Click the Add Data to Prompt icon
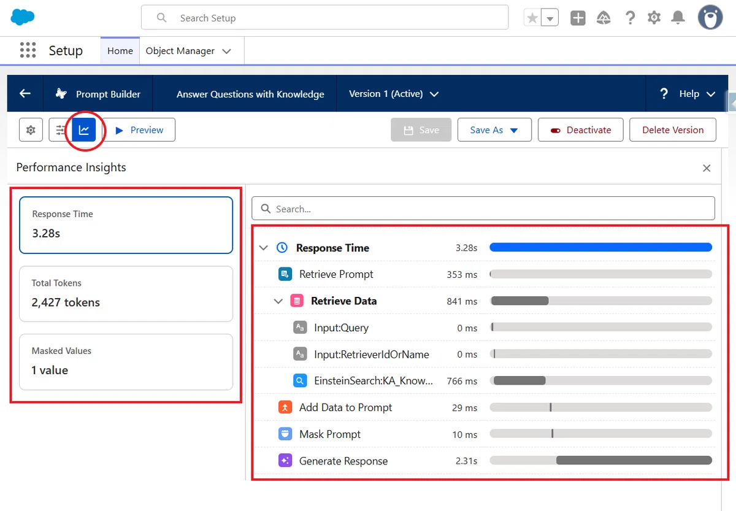This screenshot has width=736, height=511. coord(285,407)
